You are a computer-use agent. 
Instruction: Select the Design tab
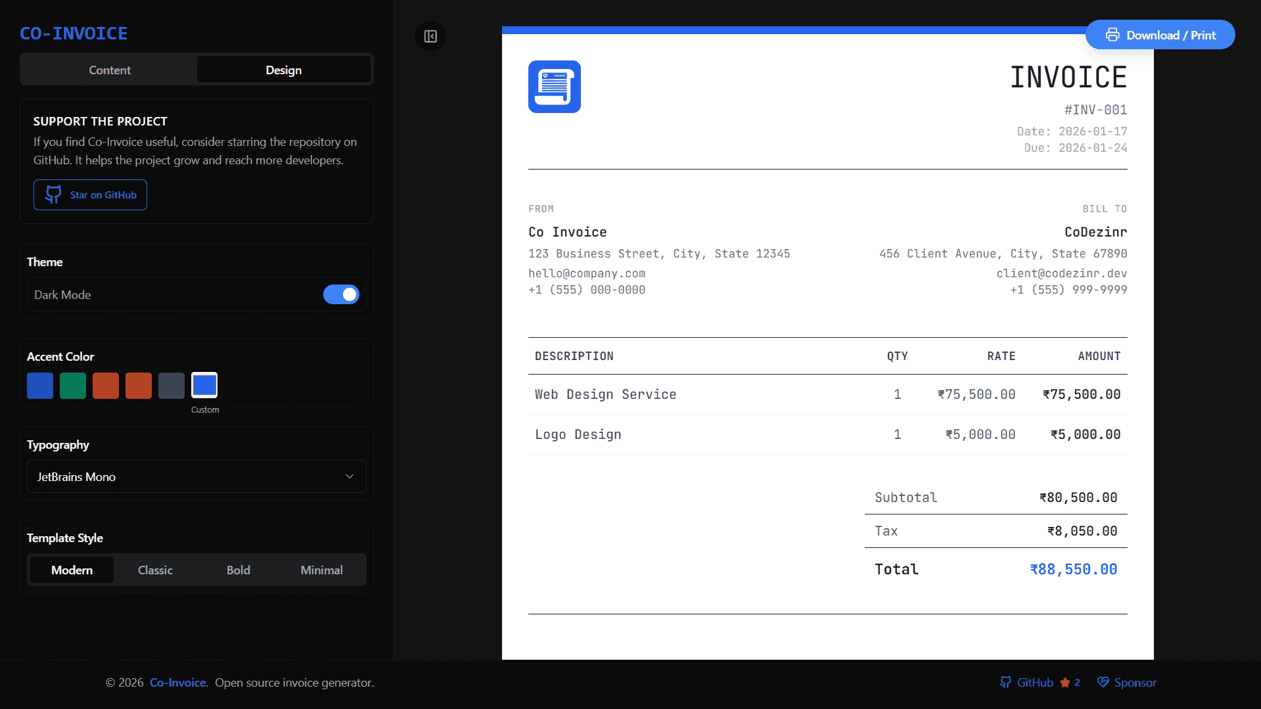[x=284, y=69]
